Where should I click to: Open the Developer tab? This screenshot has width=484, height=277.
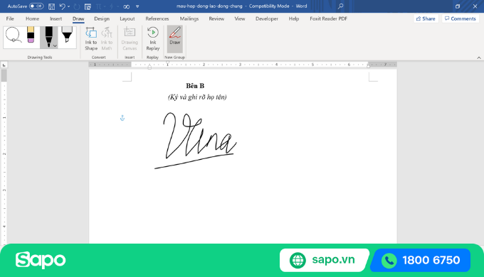click(267, 18)
